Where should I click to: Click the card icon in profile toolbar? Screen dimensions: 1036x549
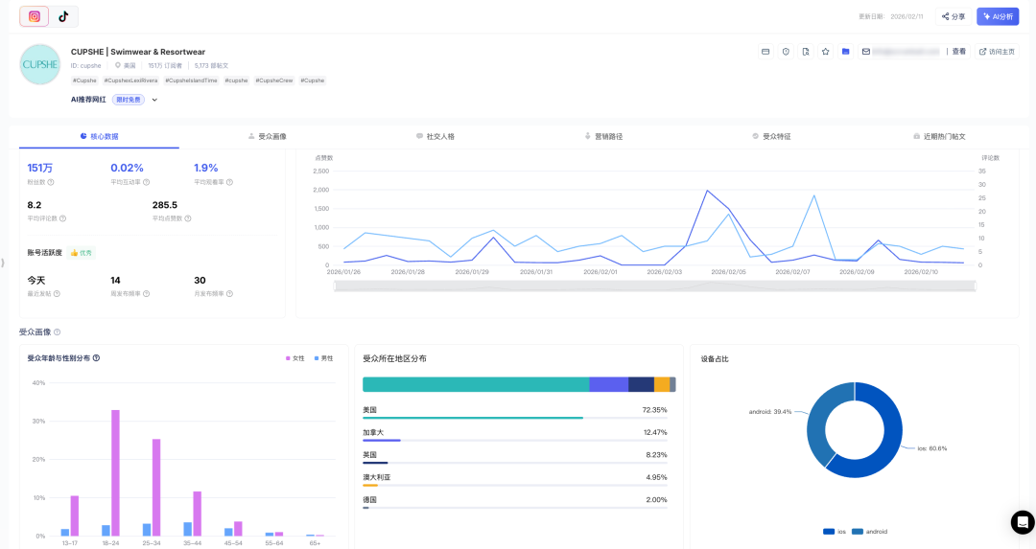[x=765, y=52]
